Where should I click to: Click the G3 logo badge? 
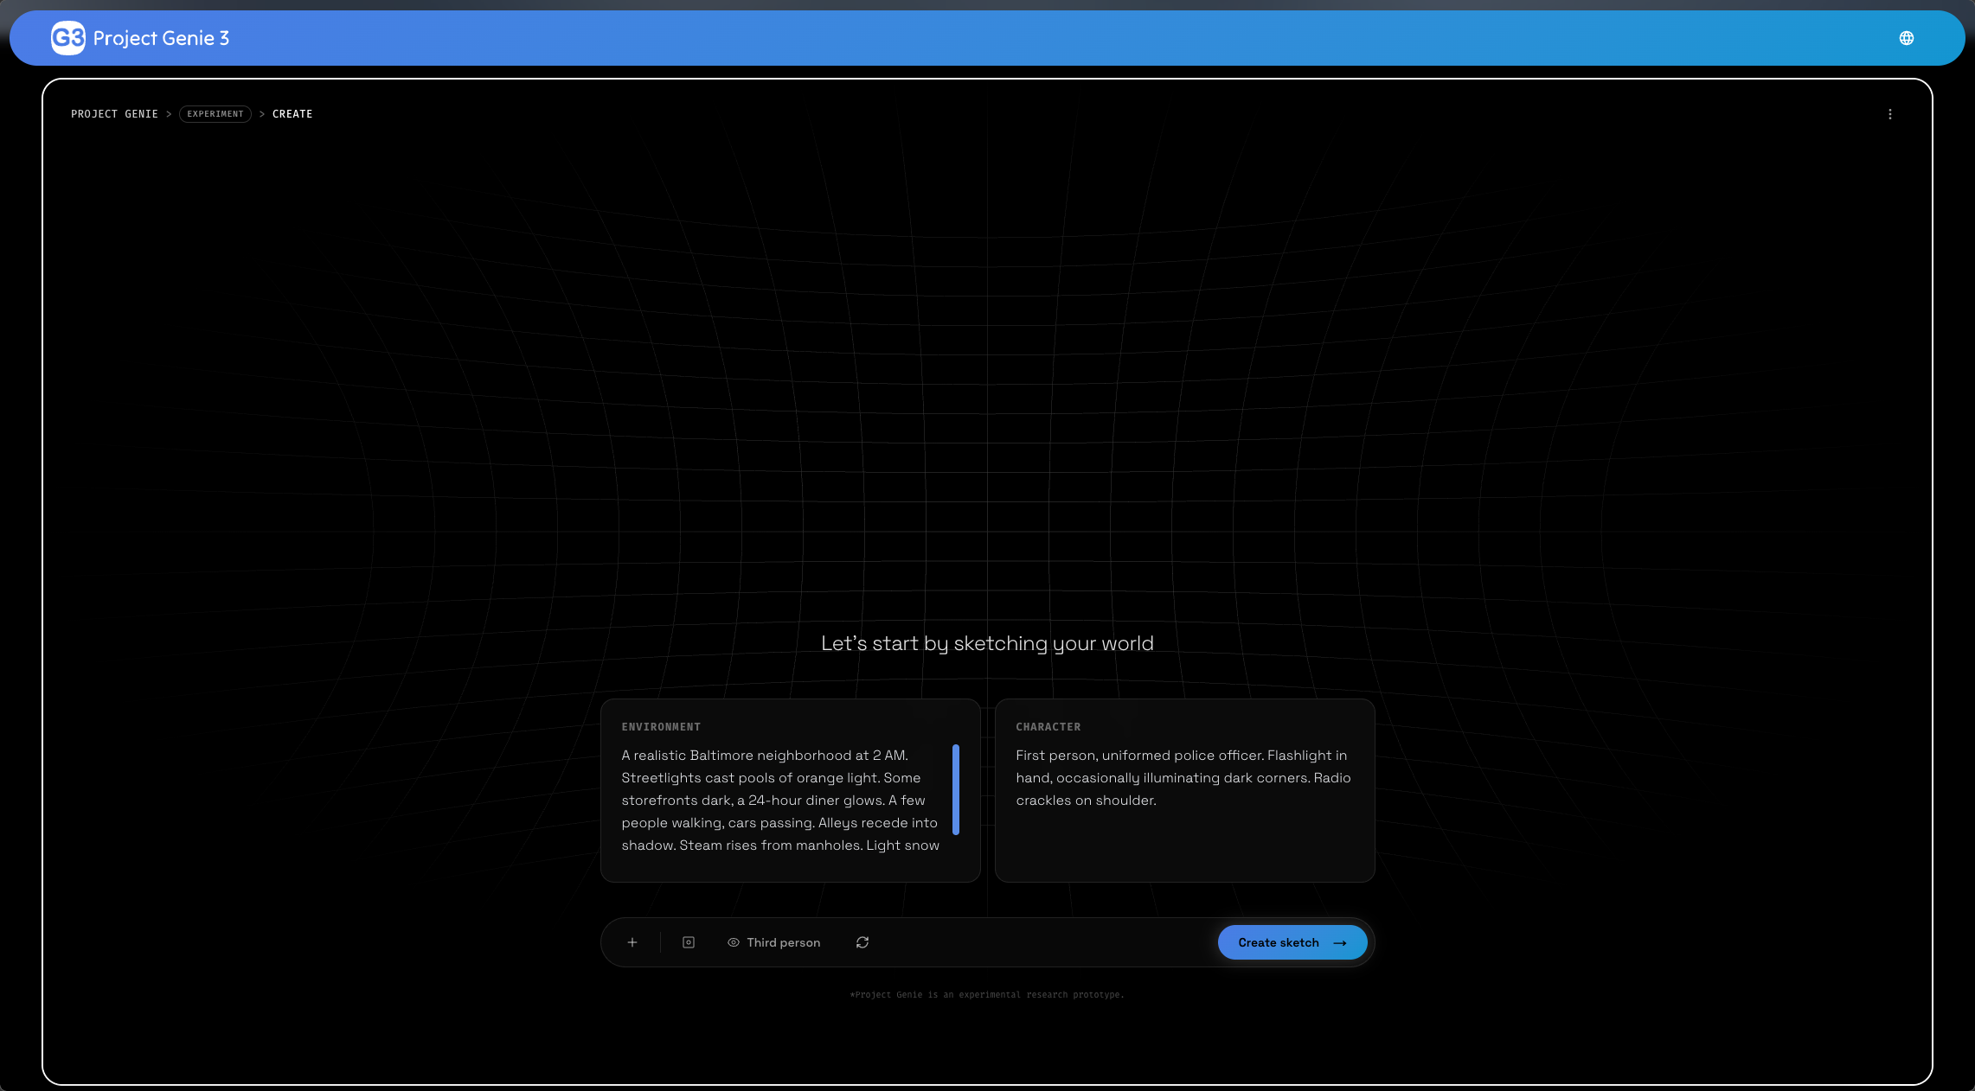pyautogui.click(x=67, y=38)
